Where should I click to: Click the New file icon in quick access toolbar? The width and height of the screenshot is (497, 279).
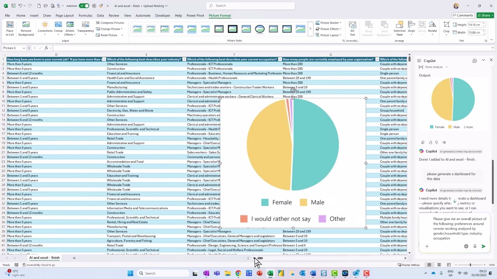(39, 6)
